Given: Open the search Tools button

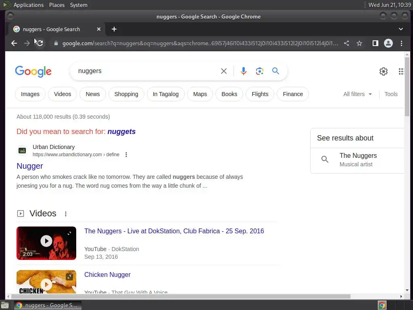Looking at the screenshot, I should (391, 94).
